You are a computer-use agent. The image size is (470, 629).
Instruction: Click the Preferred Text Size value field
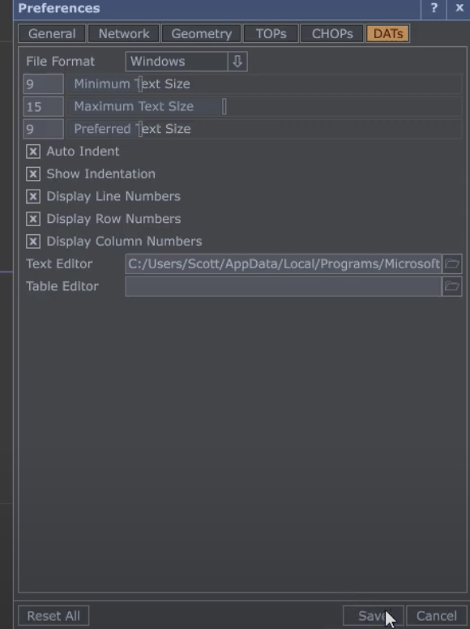click(43, 129)
